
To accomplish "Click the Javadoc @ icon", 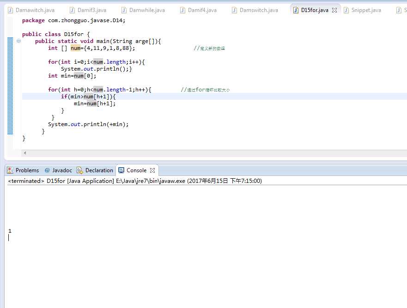I will click(x=47, y=170).
